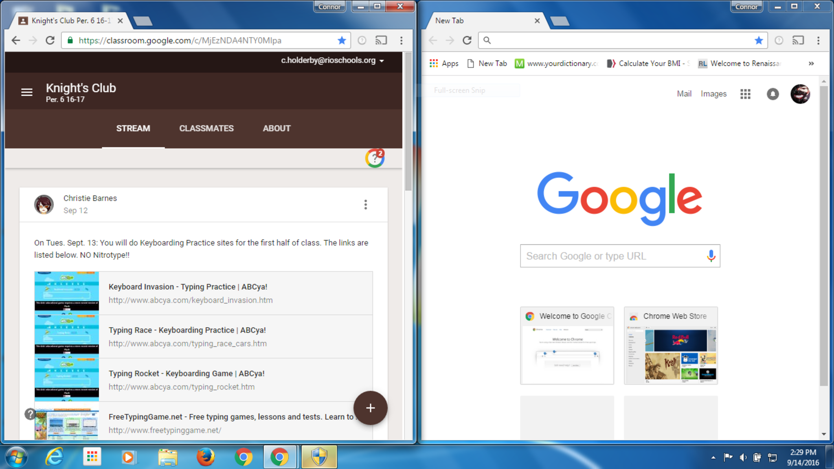834x469 pixels.
Task: Click the red plus create button
Action: tap(370, 408)
